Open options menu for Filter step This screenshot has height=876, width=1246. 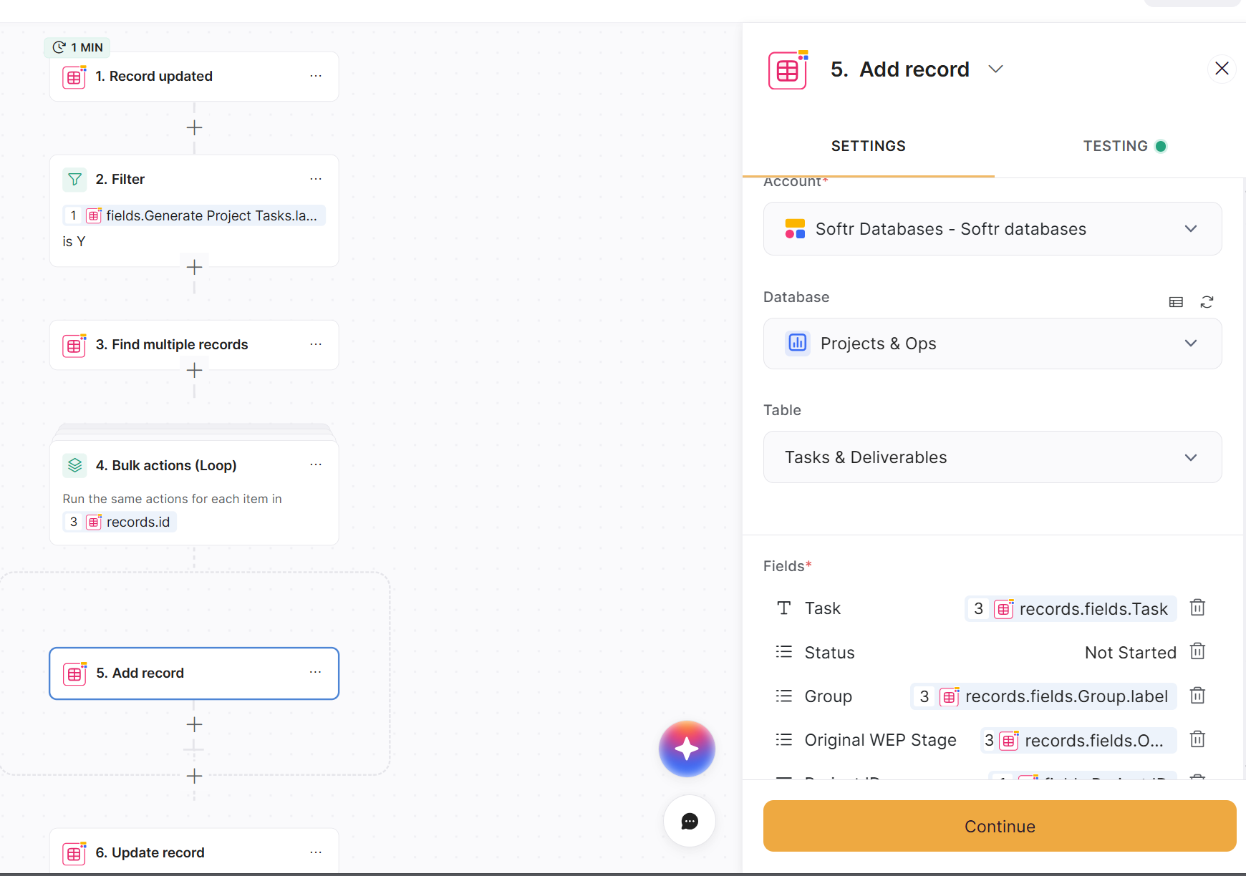316,179
